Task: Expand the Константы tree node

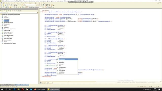Action: pyautogui.click(x=1, y=18)
